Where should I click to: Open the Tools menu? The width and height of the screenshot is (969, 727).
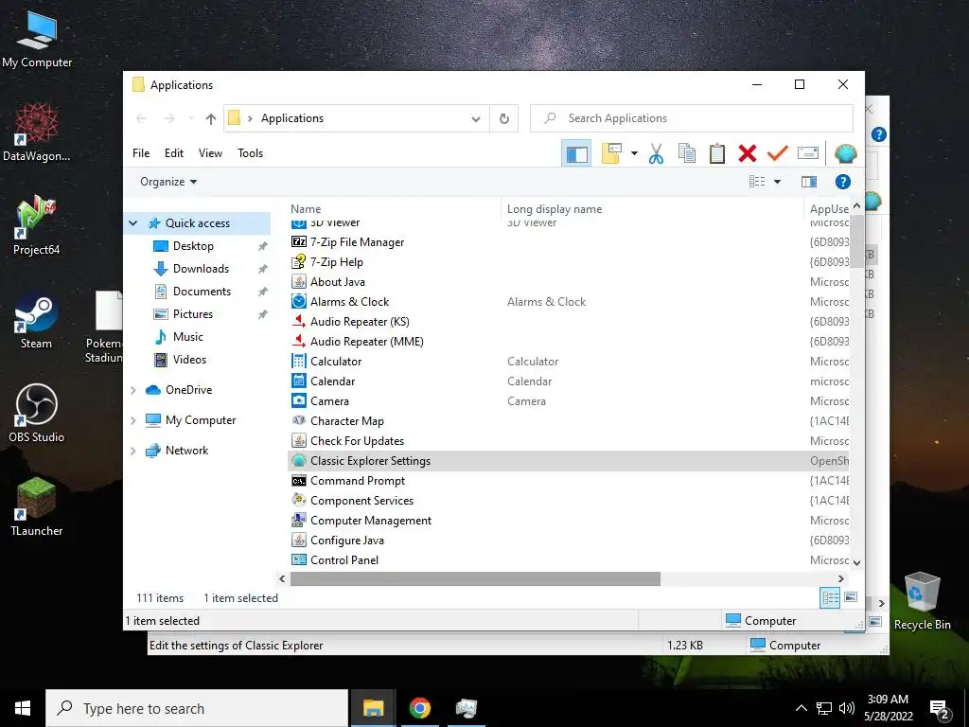[250, 153]
